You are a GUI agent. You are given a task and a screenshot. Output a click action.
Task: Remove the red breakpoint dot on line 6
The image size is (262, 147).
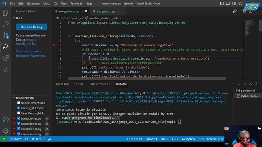pyautogui.click(x=54, y=45)
